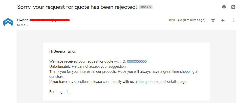Click the "Unfortunately, we cannot accept" sentence
The width and height of the screenshot is (238, 103).
click(88, 66)
